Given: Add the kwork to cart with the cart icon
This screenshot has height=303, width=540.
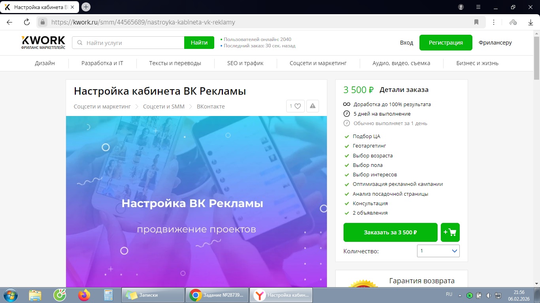Looking at the screenshot, I should pyautogui.click(x=450, y=232).
